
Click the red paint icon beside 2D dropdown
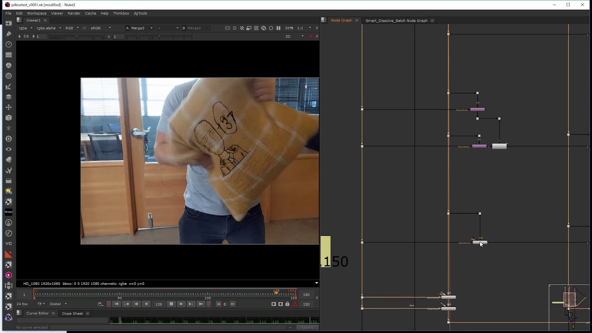[311, 36]
